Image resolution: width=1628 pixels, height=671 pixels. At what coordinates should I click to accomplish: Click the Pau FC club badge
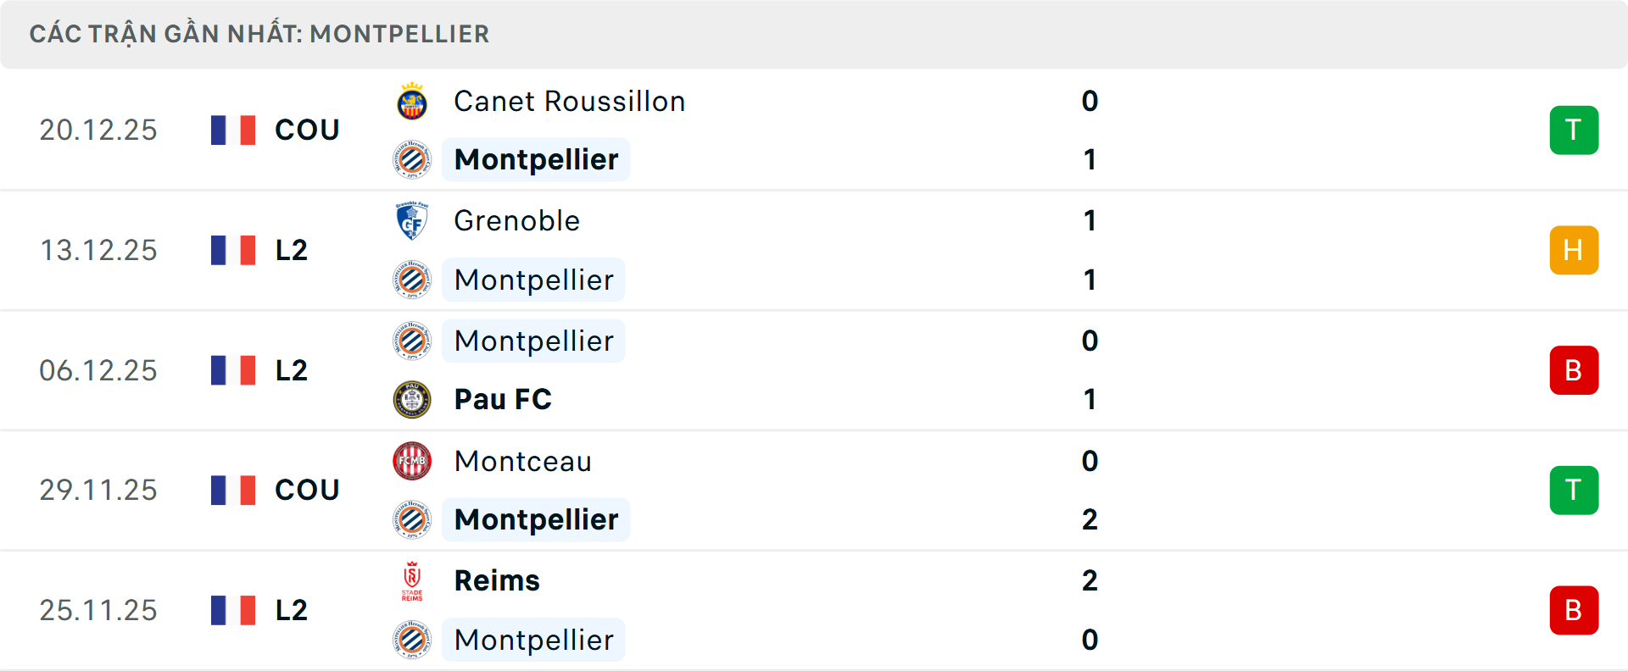coord(412,398)
